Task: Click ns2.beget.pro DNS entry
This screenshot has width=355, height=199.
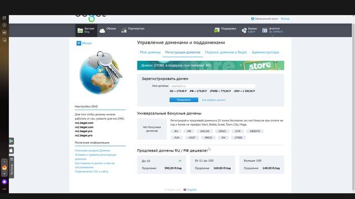Action: (84, 135)
